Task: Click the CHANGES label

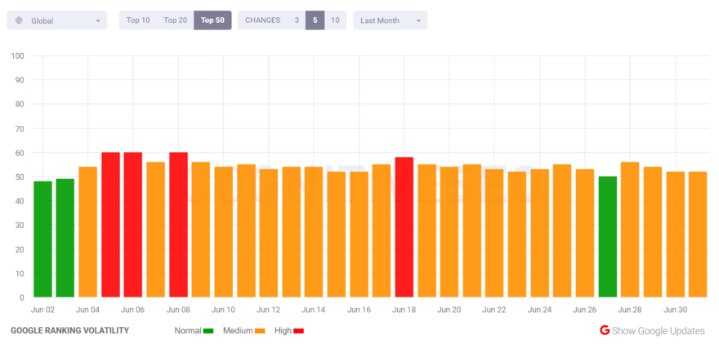Action: [263, 20]
